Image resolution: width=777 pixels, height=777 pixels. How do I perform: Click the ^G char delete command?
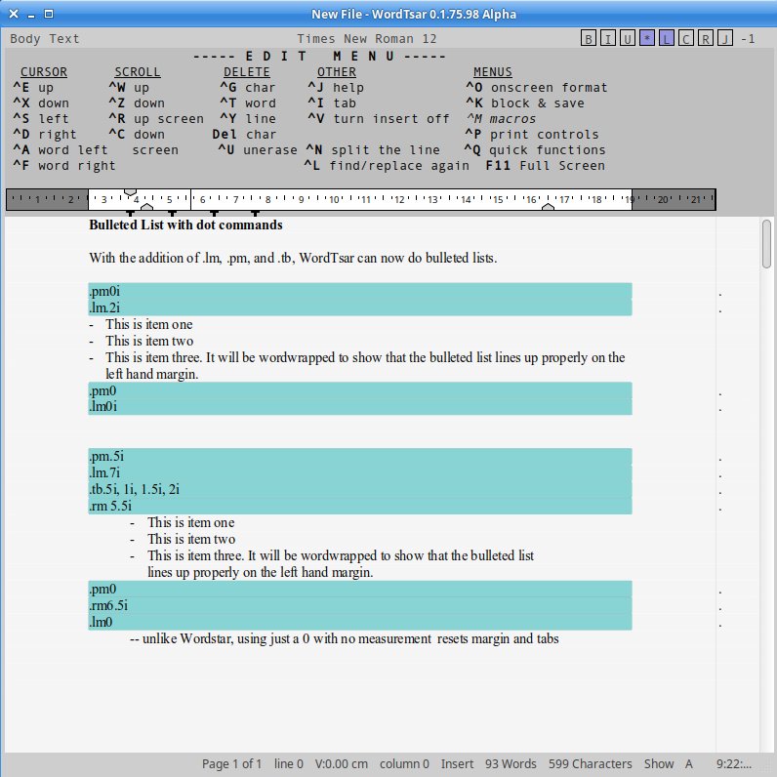pyautogui.click(x=248, y=88)
